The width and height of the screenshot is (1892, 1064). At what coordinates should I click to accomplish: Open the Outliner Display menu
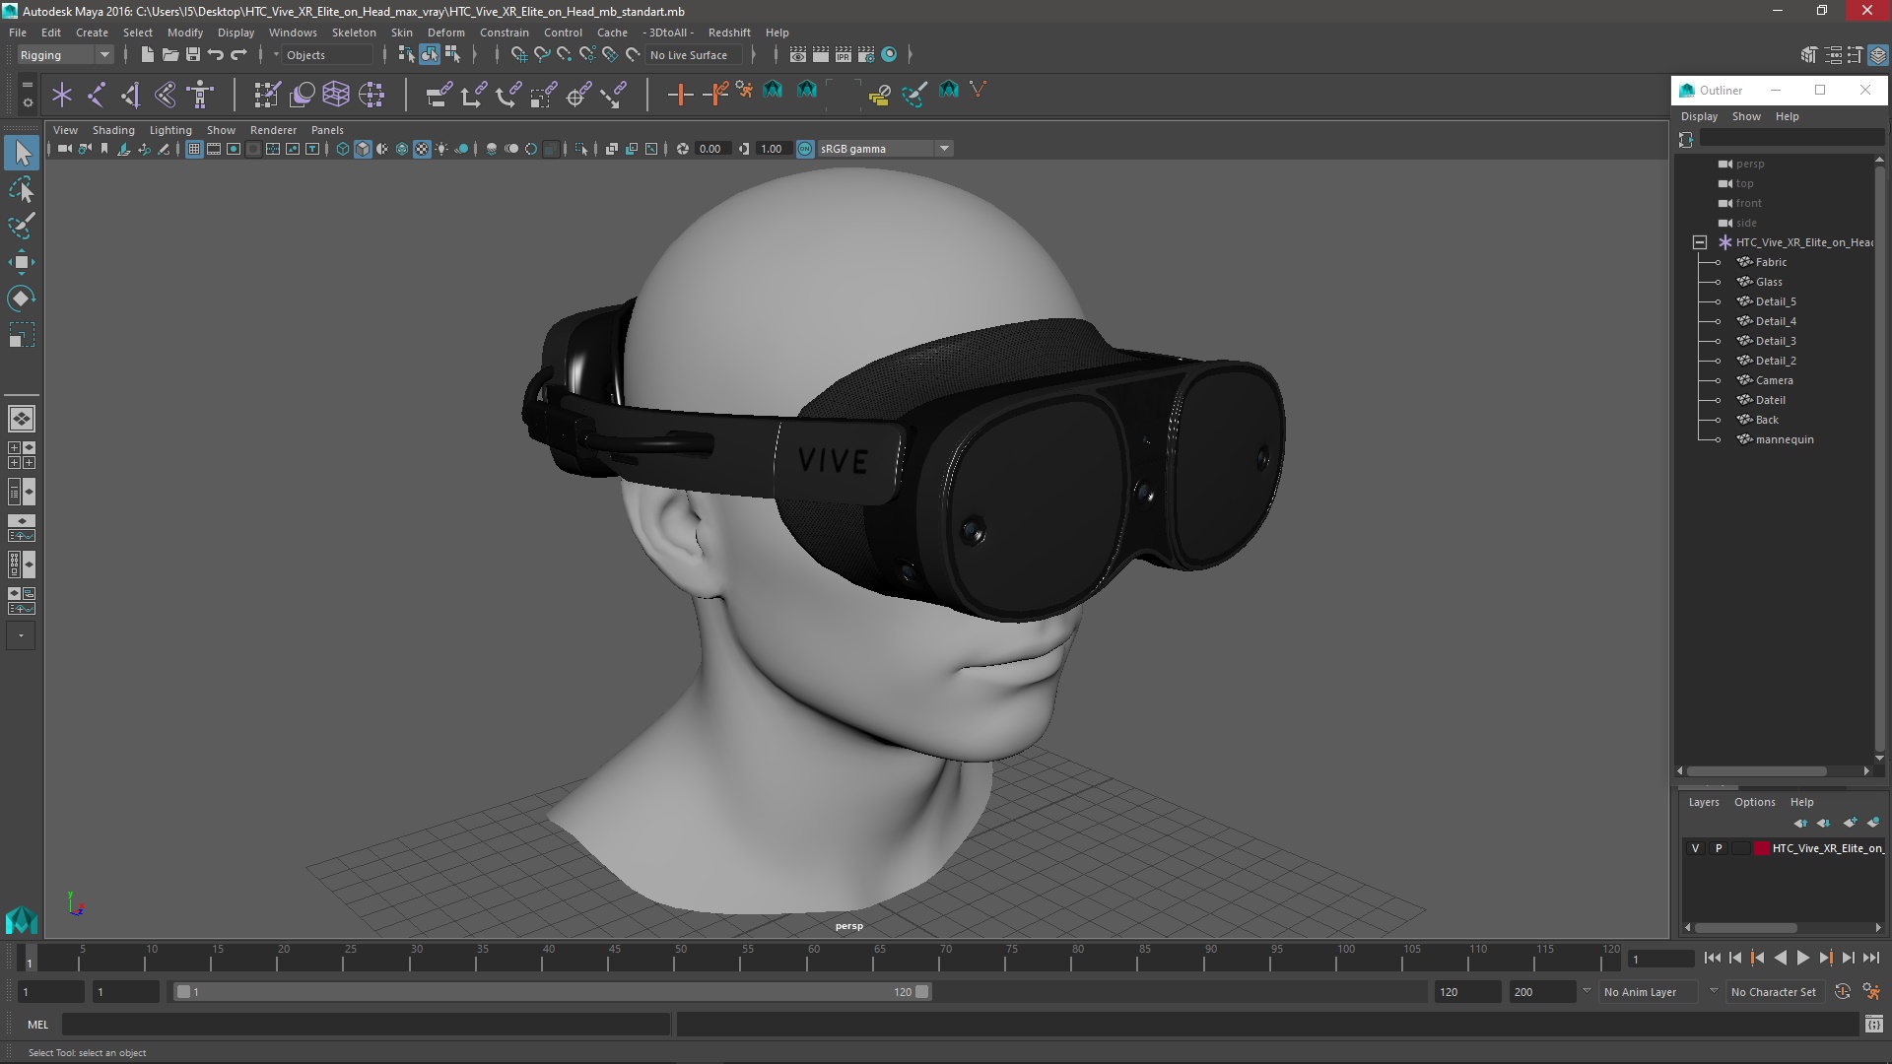[x=1699, y=116]
